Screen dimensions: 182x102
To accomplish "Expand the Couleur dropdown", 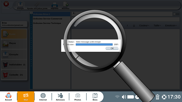I will [144, 25].
